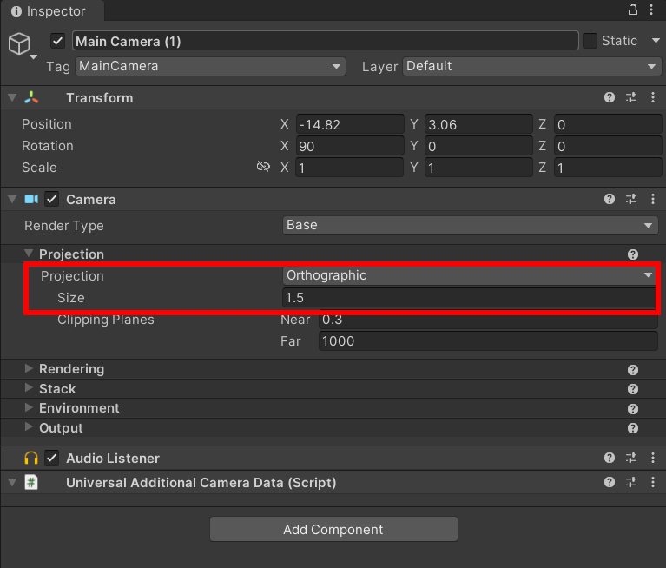
Task: Click the Render Type label
Action: 63,226
